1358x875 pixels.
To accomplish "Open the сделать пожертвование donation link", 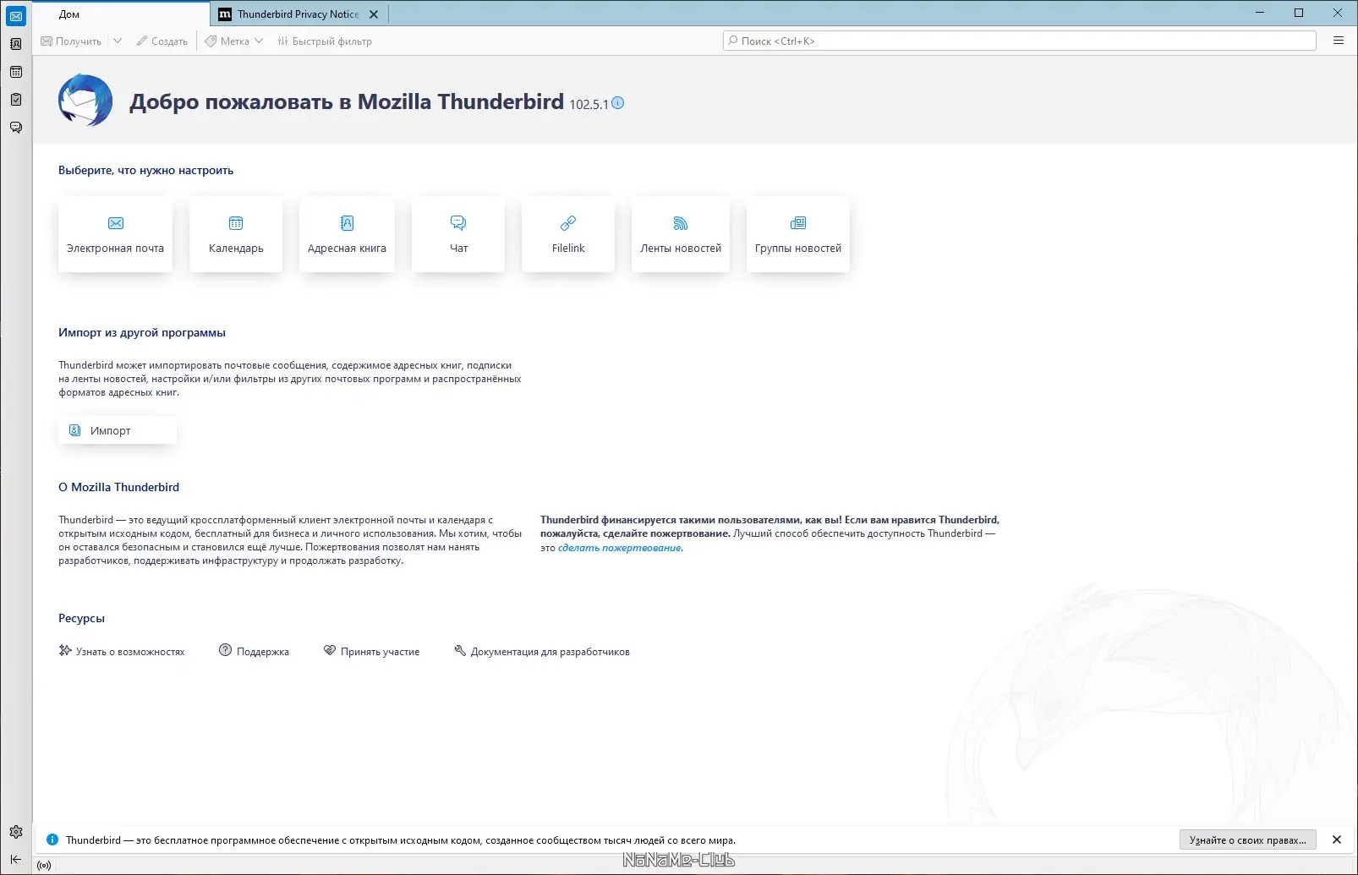I will click(620, 548).
